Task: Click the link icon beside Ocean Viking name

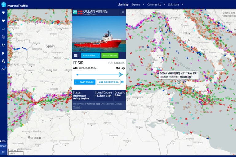Action: coord(75,12)
